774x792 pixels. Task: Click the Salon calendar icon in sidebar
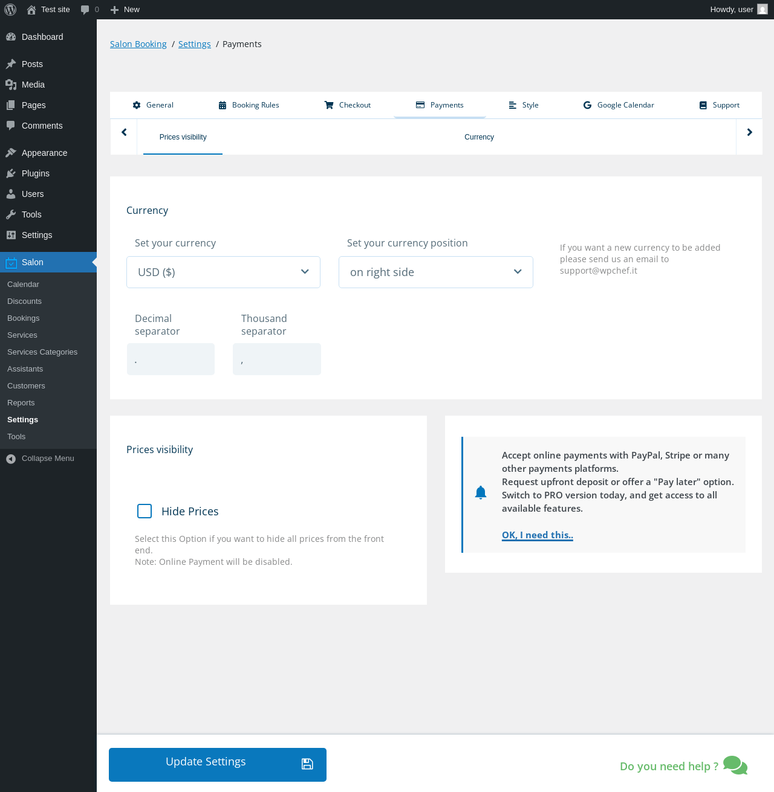[x=11, y=262]
